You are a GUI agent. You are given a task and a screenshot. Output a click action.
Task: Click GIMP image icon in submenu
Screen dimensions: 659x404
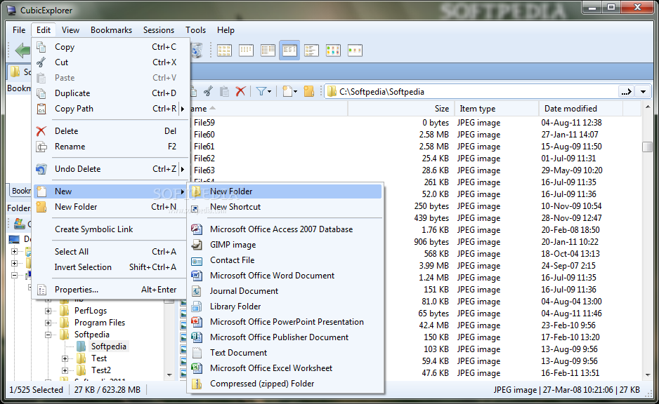click(197, 245)
